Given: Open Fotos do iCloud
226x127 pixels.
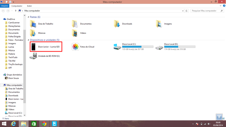Looking at the screenshot, I should [x=83, y=47].
